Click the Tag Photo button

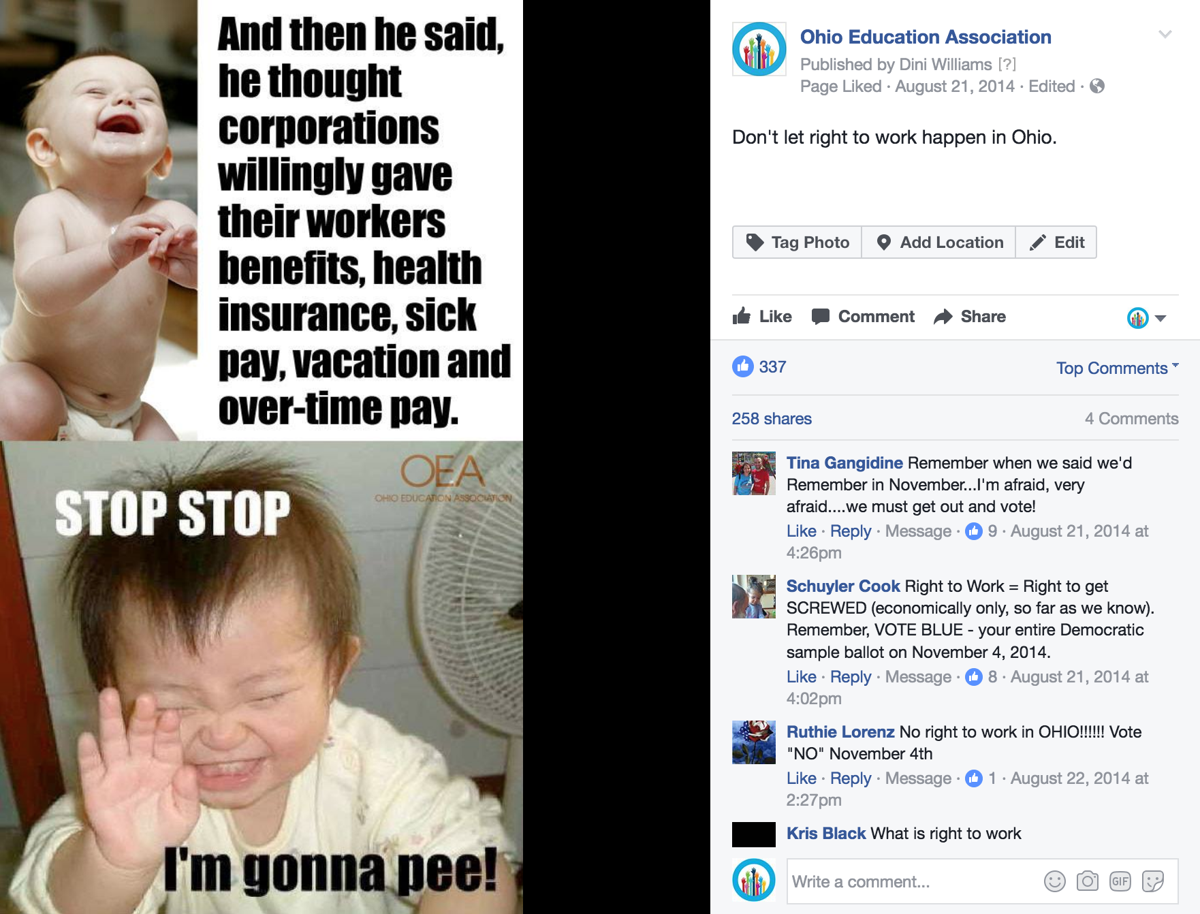click(797, 242)
